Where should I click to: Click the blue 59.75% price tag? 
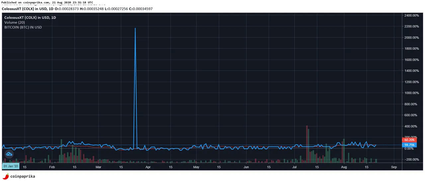[x=409, y=145]
